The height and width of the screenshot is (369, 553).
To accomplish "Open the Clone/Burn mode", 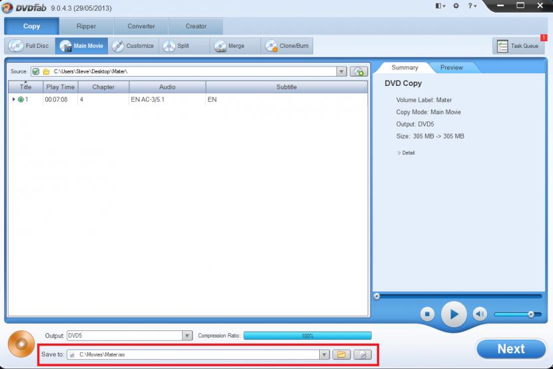I will [x=286, y=46].
